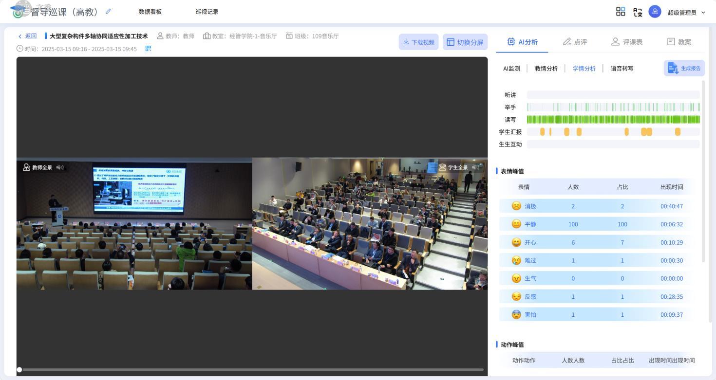Image resolution: width=716 pixels, height=380 pixels.
Task: Open the 评课表 tab
Action: pyautogui.click(x=627, y=42)
